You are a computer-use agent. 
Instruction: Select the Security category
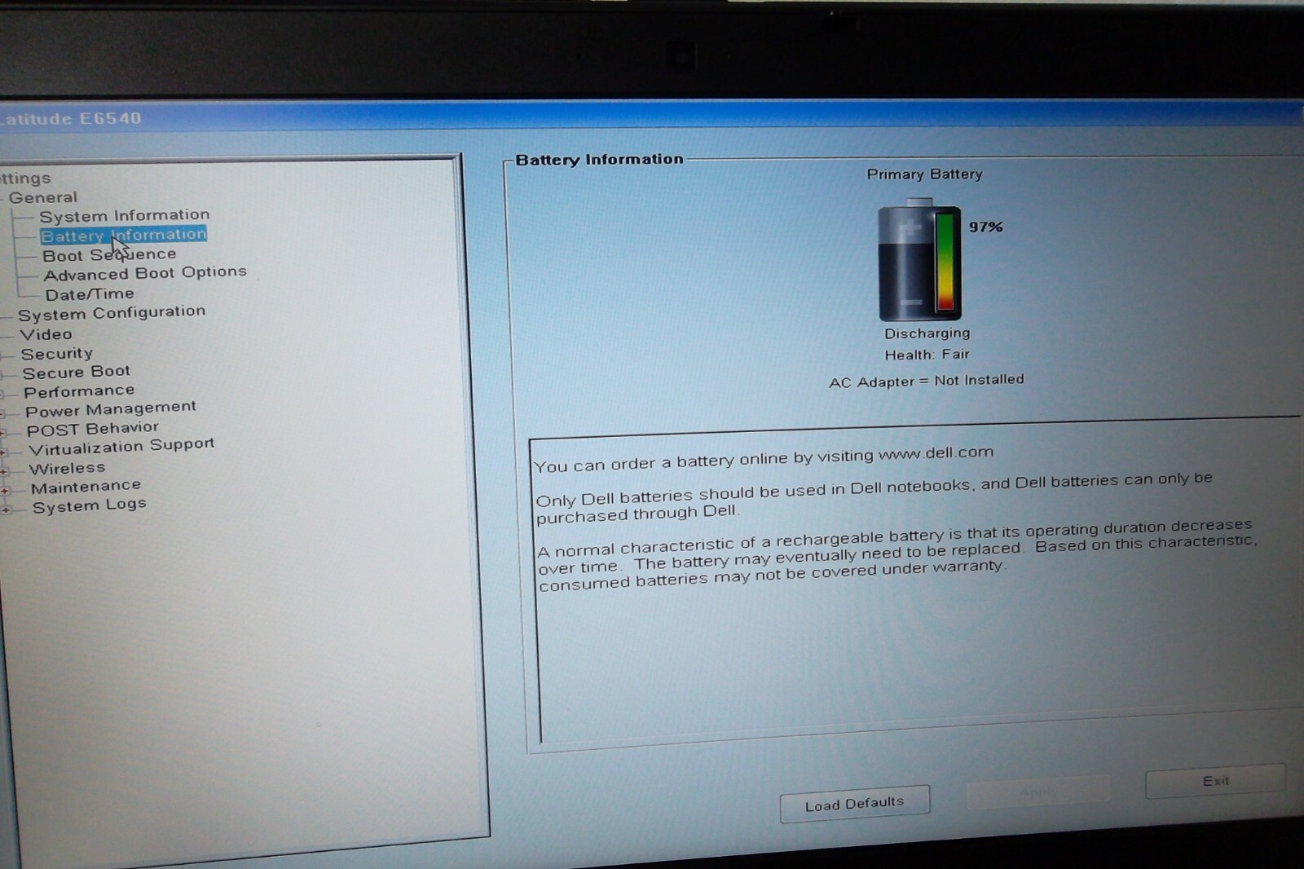(x=57, y=354)
